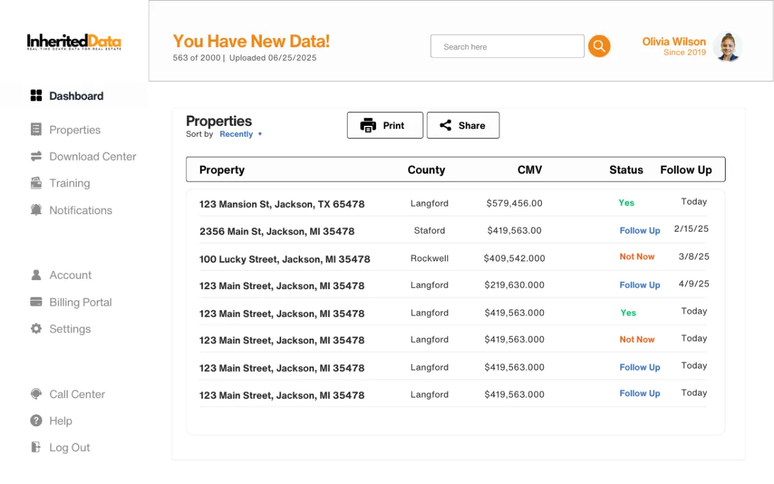Click Not Now status for 100 Lucky Street
Screen dimensions: 774x484
637,256
